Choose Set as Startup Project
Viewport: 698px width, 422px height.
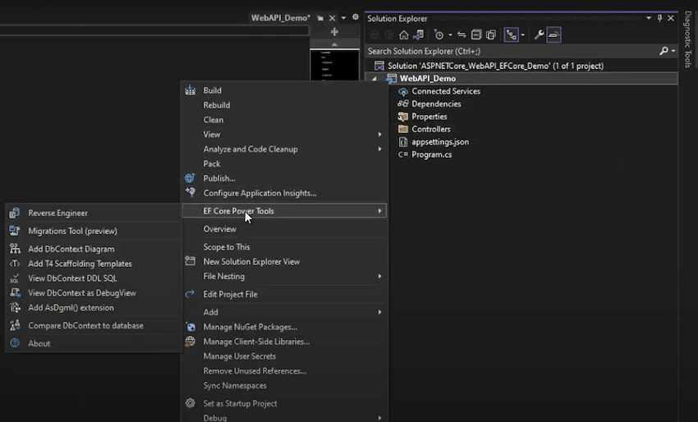284,404
